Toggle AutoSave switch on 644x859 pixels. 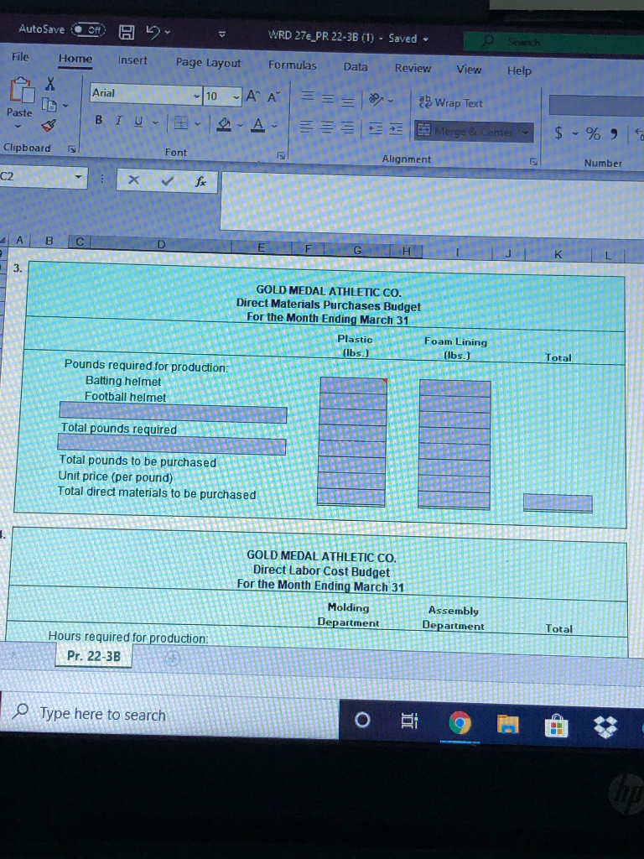click(90, 29)
